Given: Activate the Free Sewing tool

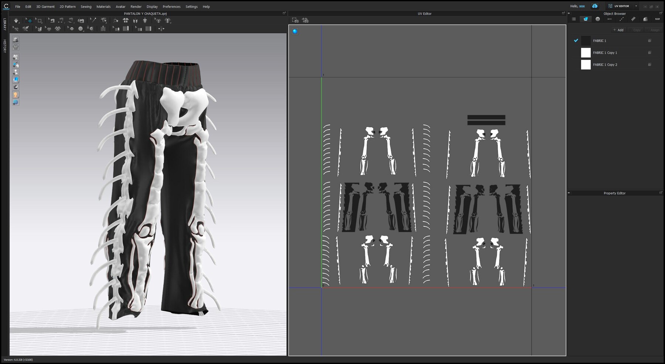Looking at the screenshot, I should [x=71, y=20].
